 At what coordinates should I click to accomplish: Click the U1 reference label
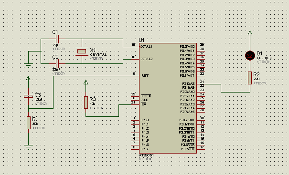(141, 40)
